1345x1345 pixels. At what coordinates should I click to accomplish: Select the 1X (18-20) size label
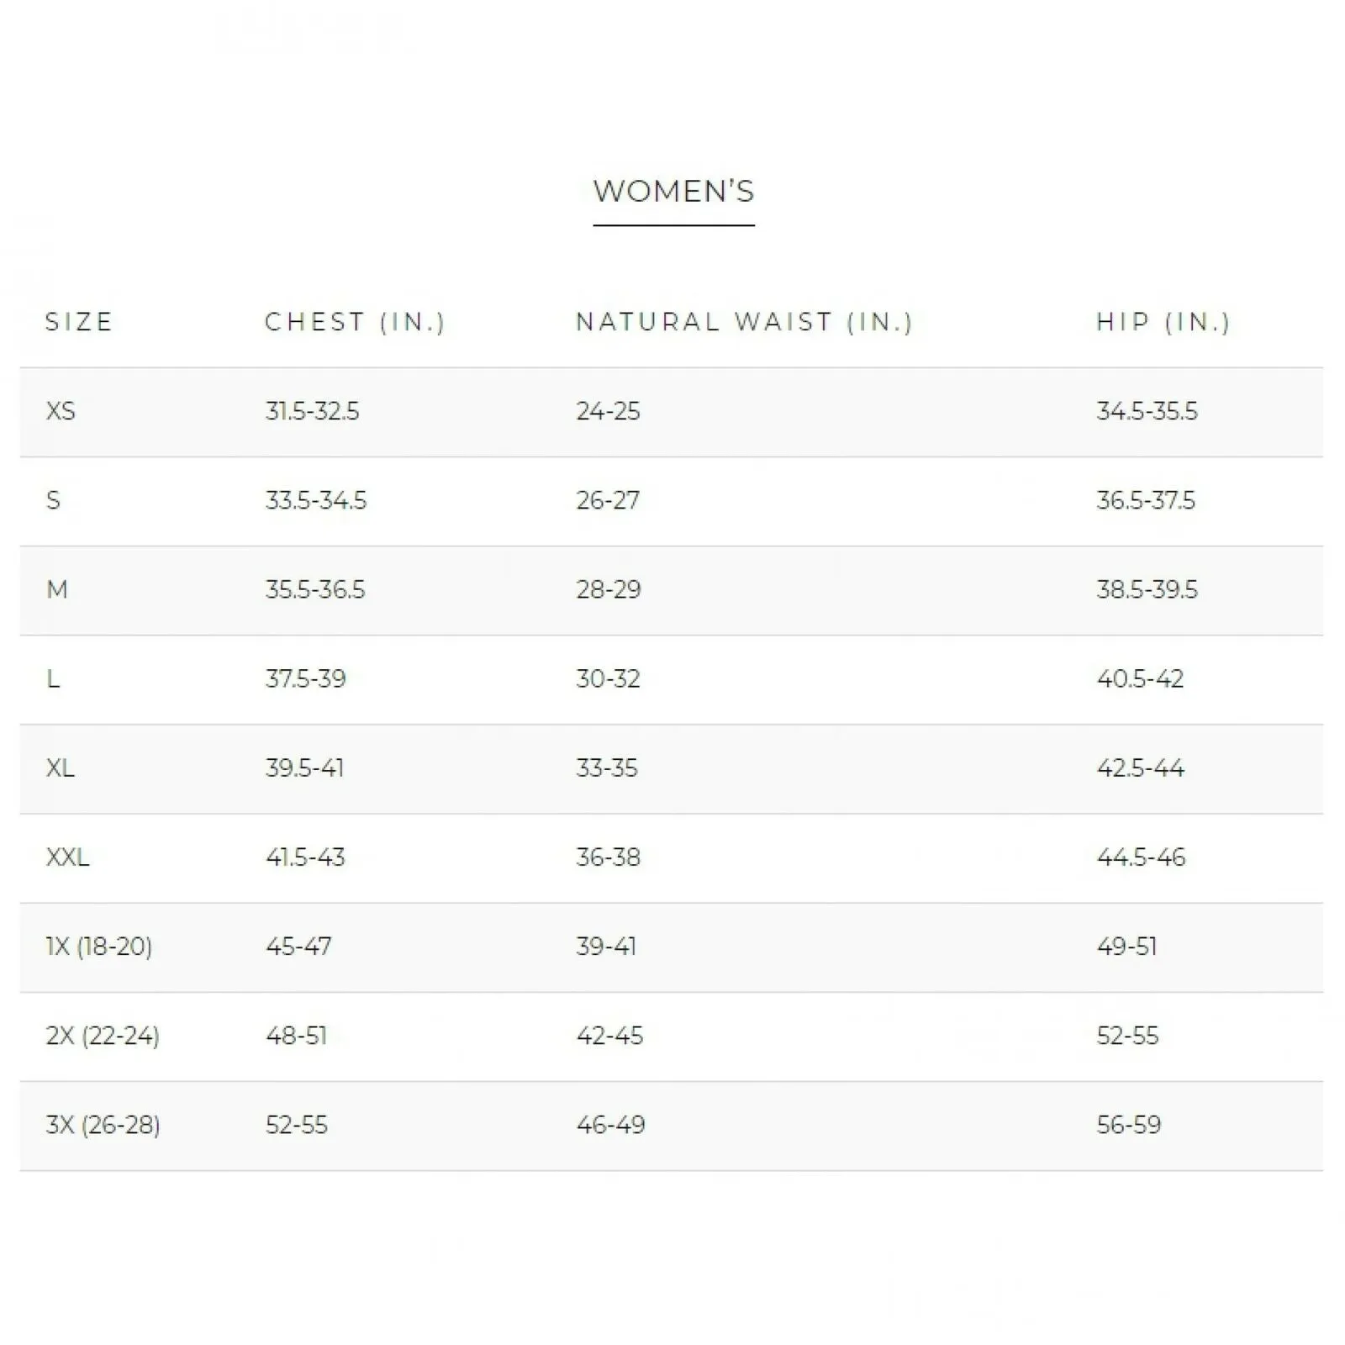click(x=99, y=947)
